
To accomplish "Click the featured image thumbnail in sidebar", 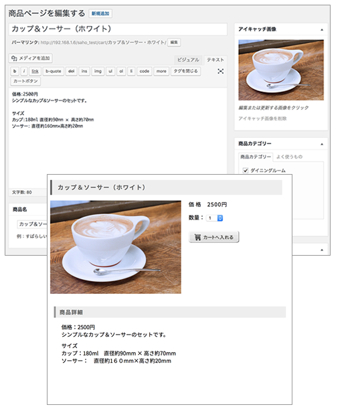I will pos(281,70).
